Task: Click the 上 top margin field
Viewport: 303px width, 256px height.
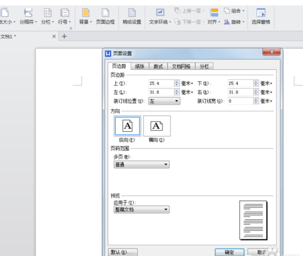Action: click(x=161, y=83)
